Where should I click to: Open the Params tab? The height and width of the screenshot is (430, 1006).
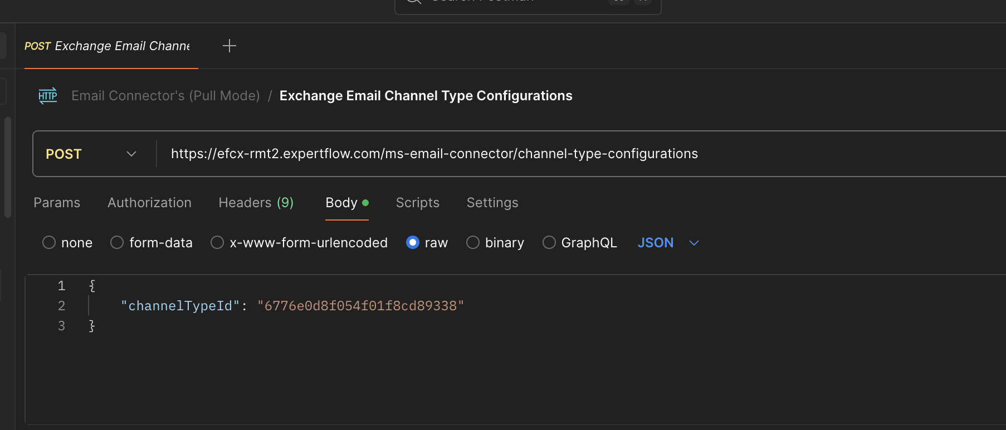coord(57,203)
